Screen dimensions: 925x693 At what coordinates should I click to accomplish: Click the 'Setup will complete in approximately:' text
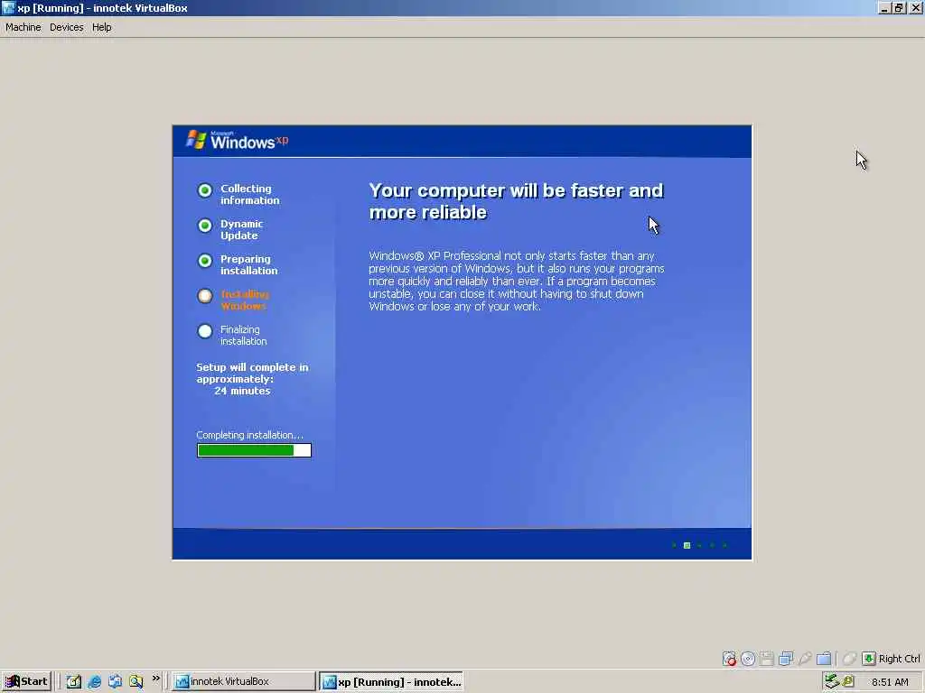tap(252, 373)
